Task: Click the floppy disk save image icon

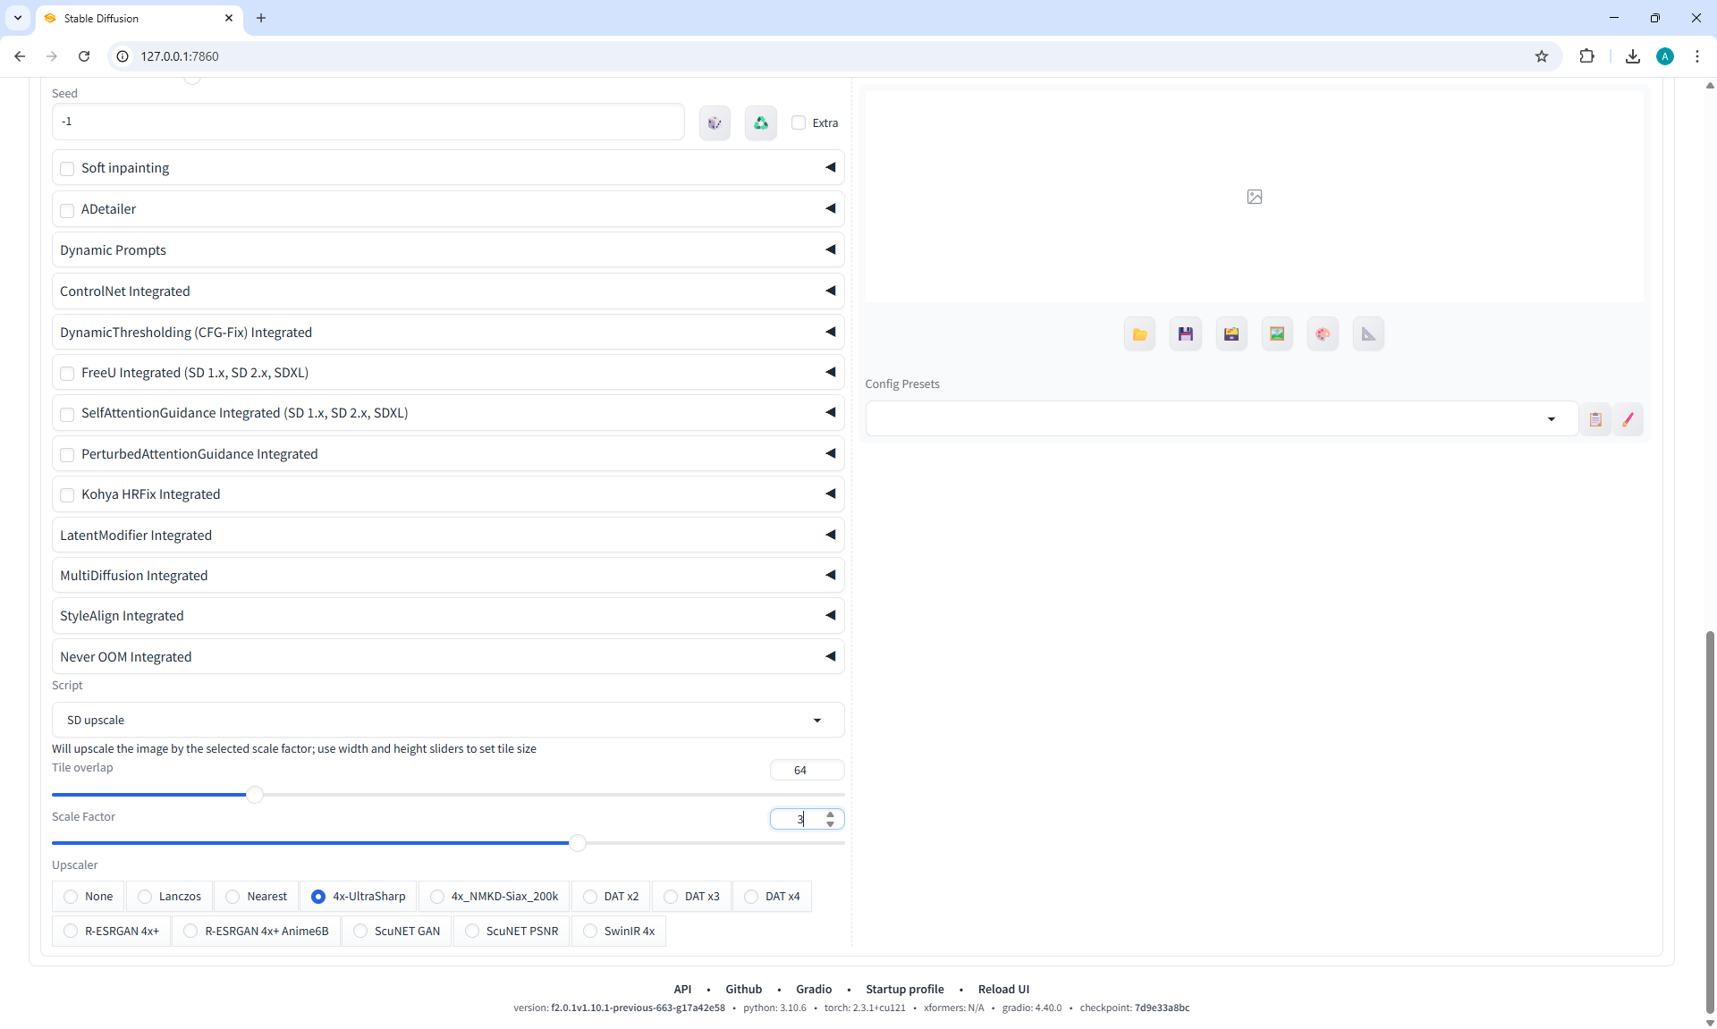Action: 1186,334
